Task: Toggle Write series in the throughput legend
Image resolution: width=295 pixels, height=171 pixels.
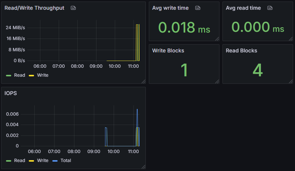Action: point(42,75)
